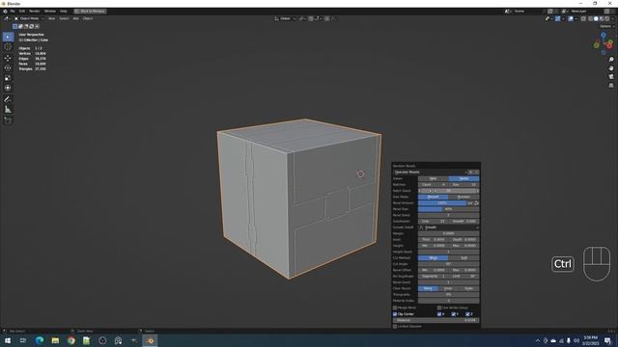The image size is (618, 347).
Task: Activate the 3D Cursor tool
Action: [x=8, y=47]
